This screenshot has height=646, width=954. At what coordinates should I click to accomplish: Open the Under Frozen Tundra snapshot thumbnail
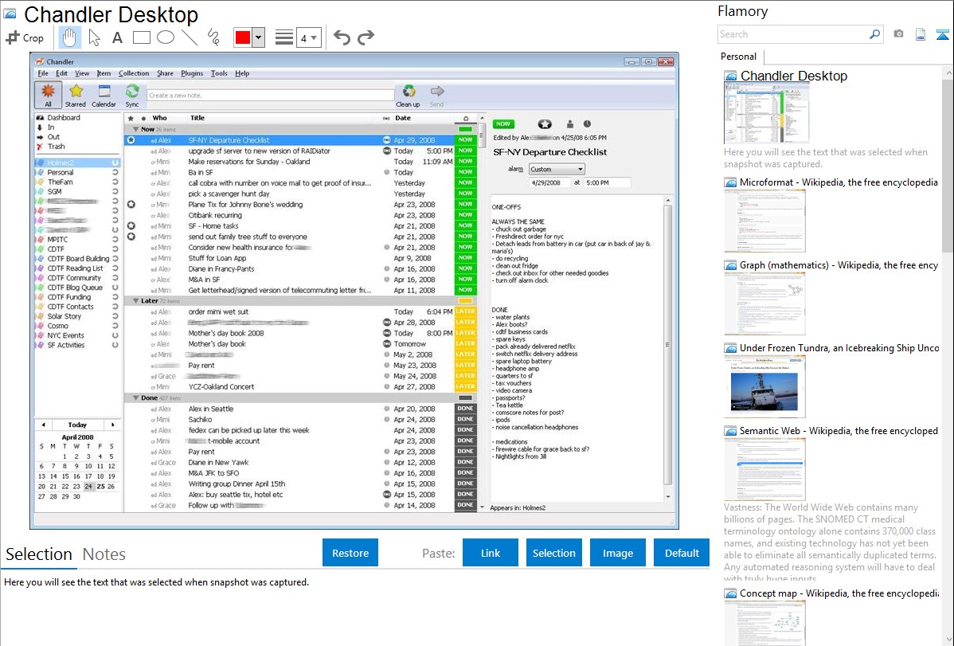coord(764,386)
